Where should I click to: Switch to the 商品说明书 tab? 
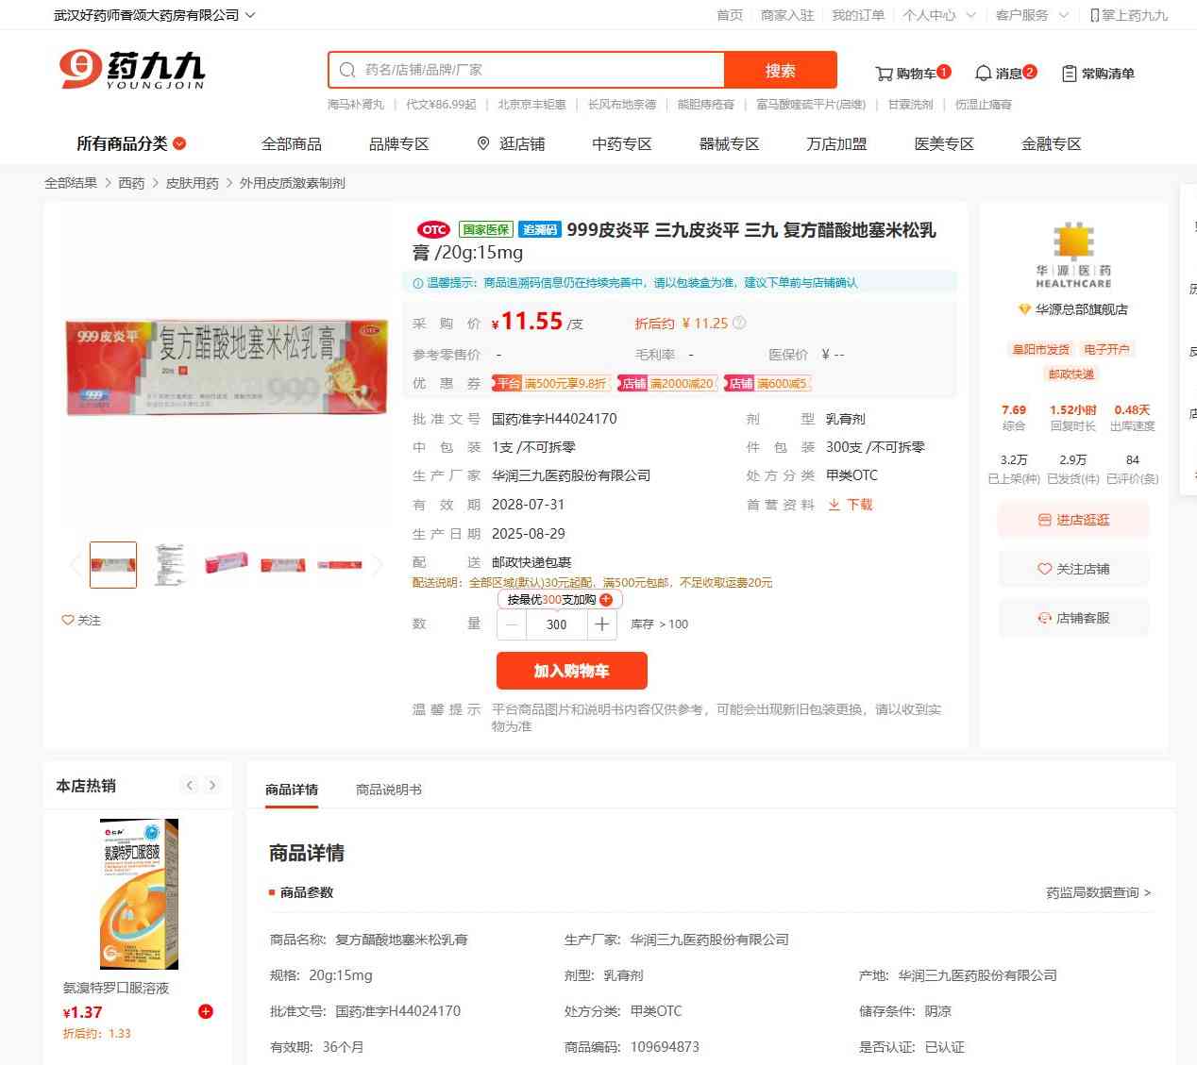pyautogui.click(x=389, y=790)
